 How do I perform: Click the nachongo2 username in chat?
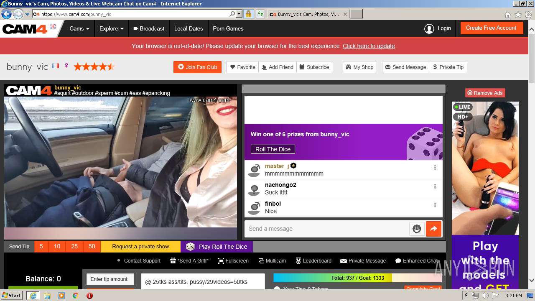point(280,185)
